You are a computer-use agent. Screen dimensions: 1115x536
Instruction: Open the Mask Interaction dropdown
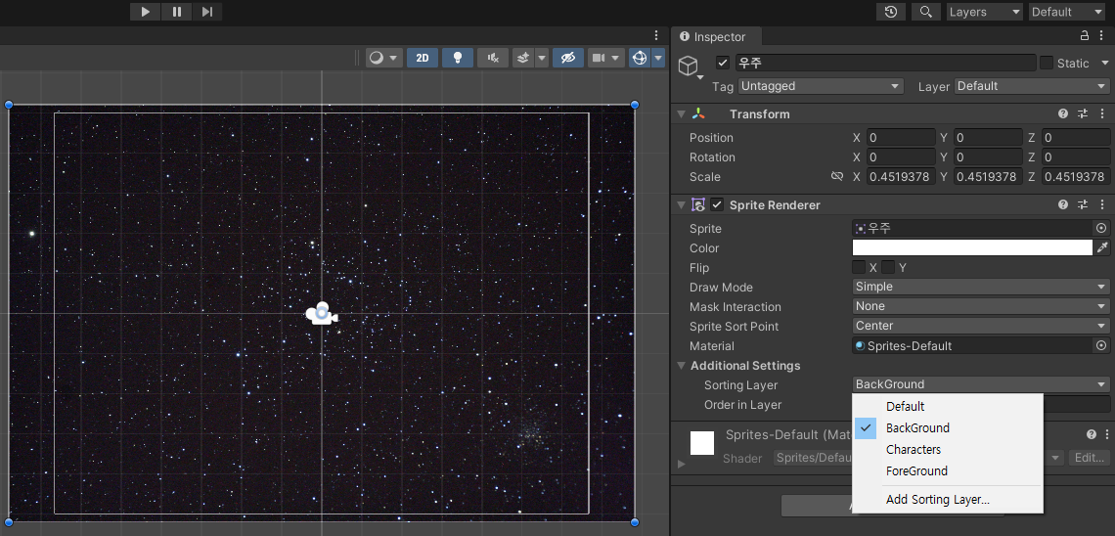click(981, 306)
